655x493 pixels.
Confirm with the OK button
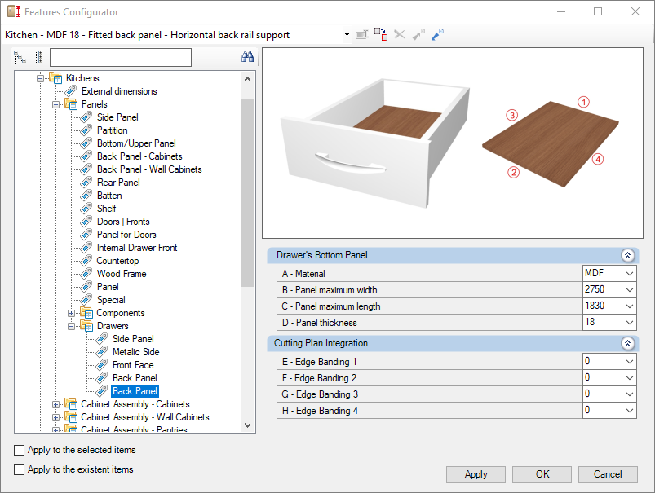coord(542,474)
